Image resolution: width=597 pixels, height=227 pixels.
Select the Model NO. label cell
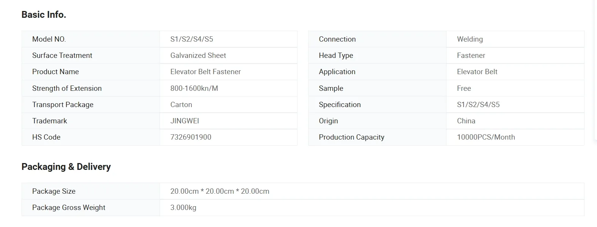pyautogui.click(x=49, y=39)
